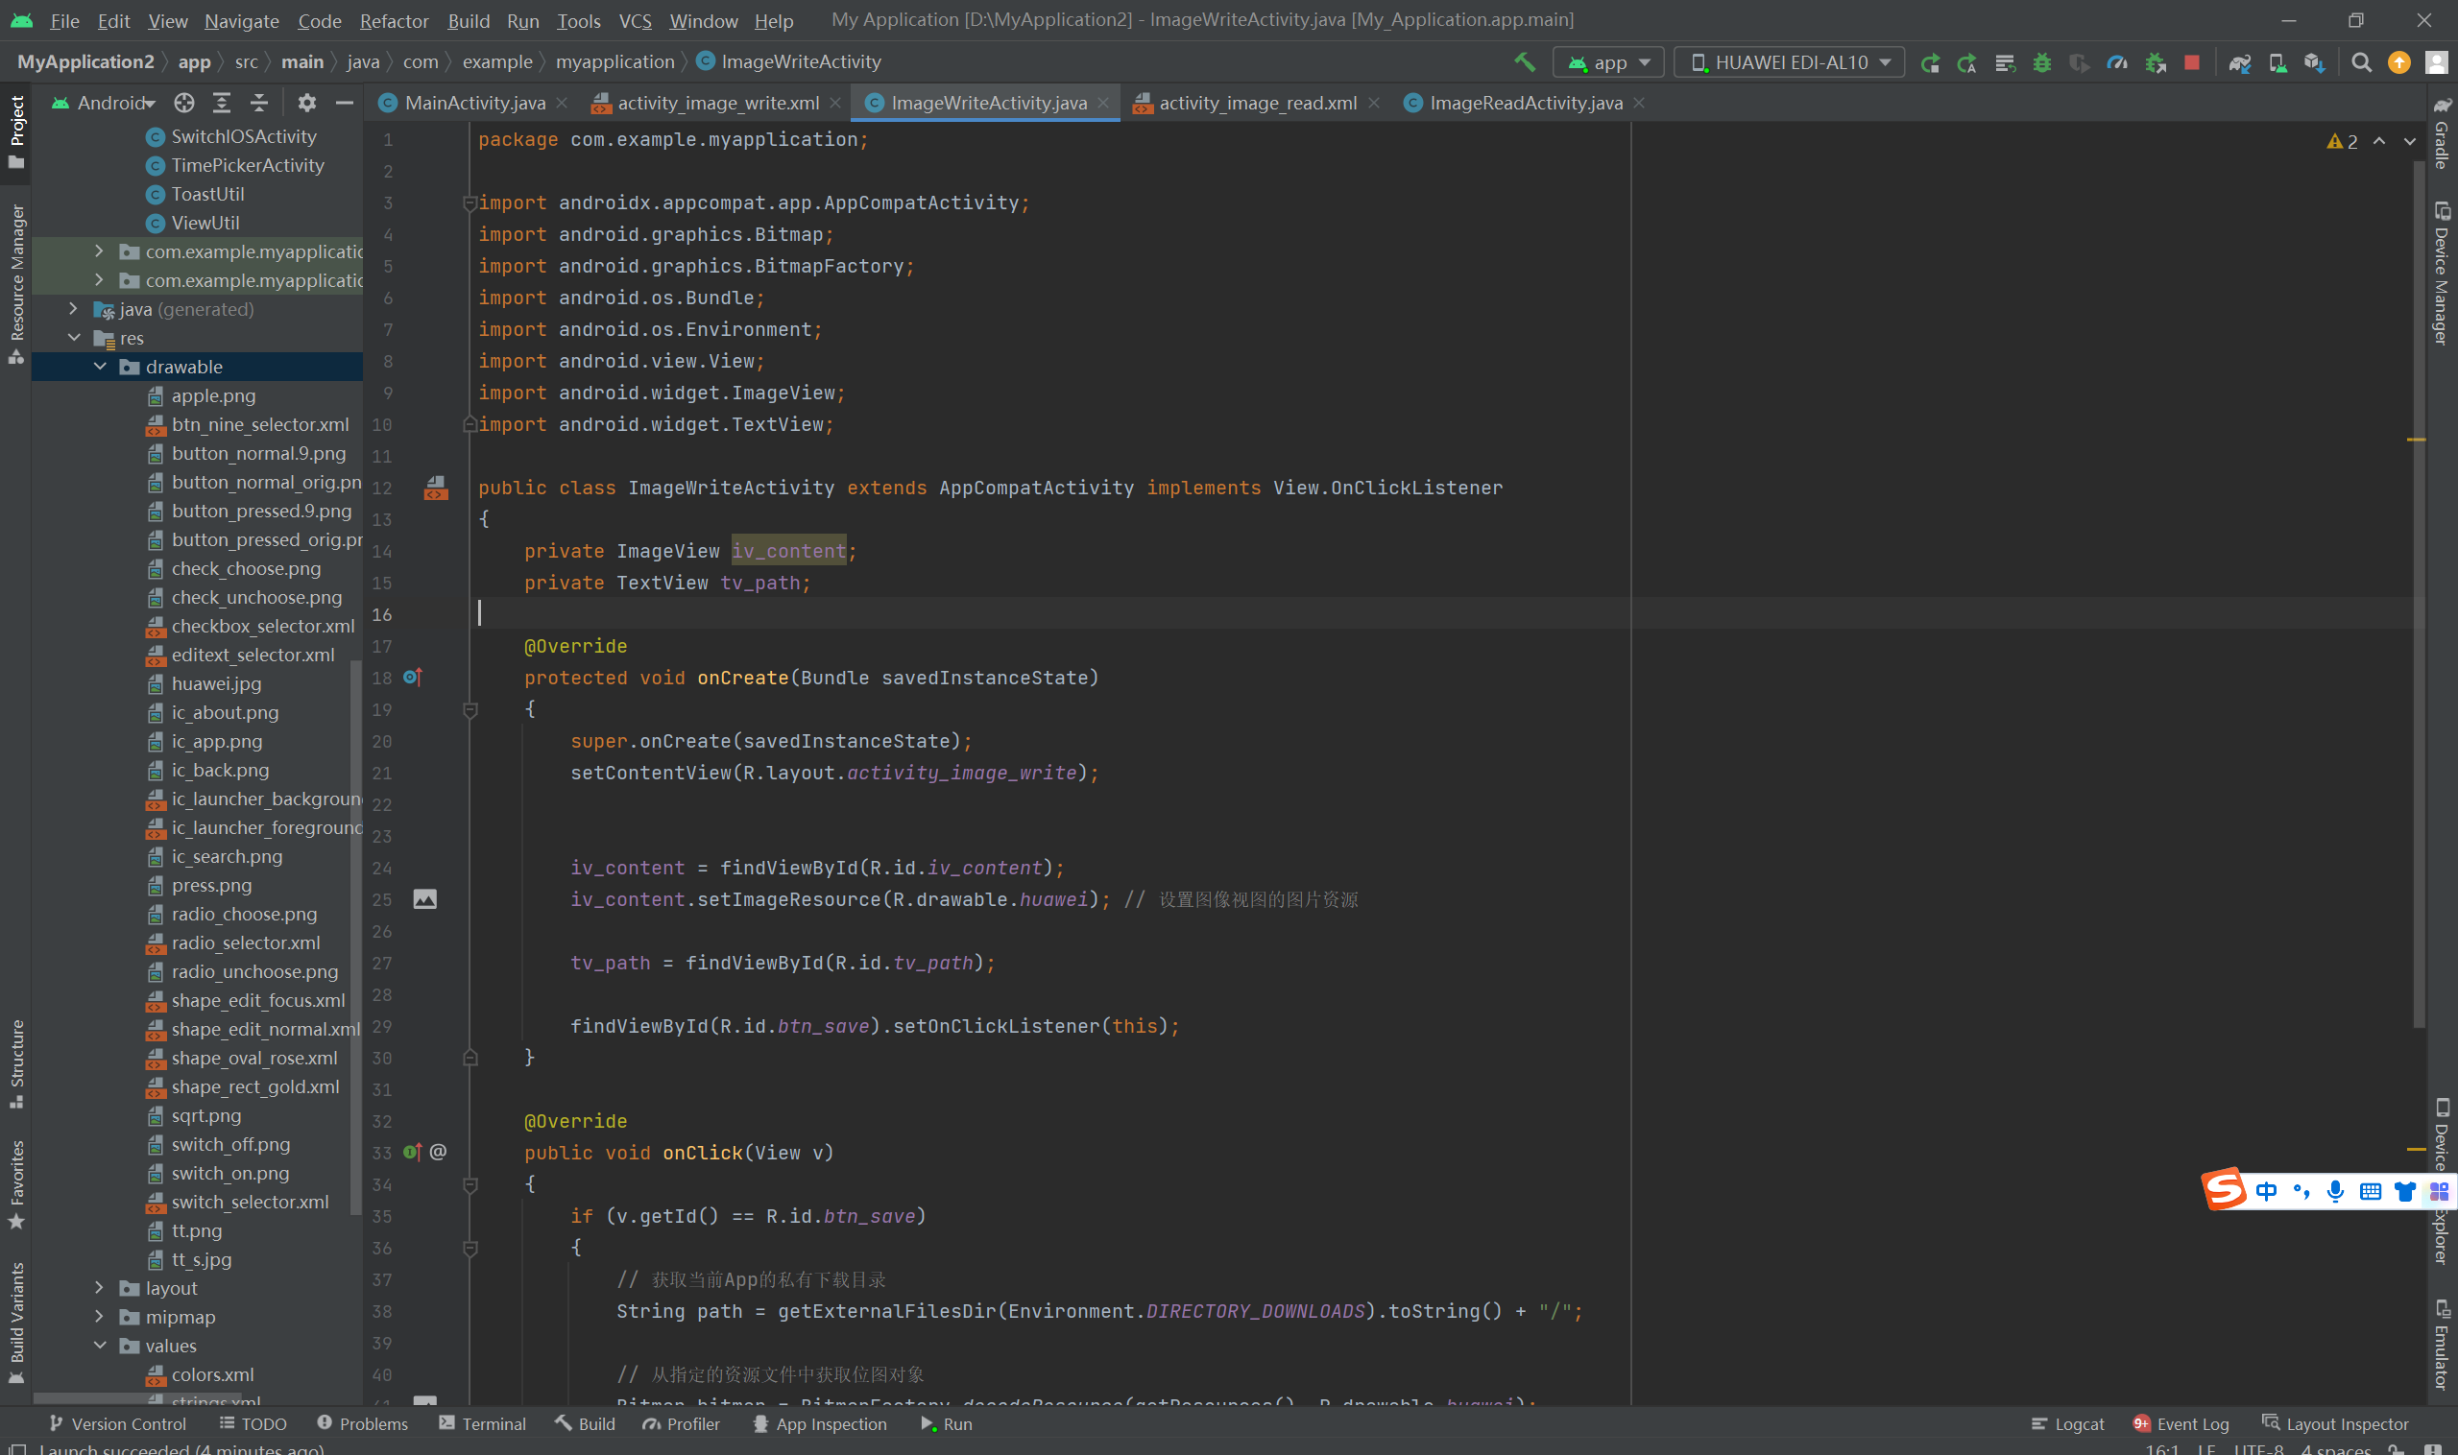Fold the onCreate method body
Image resolution: width=2458 pixels, height=1455 pixels.
pyautogui.click(x=470, y=709)
